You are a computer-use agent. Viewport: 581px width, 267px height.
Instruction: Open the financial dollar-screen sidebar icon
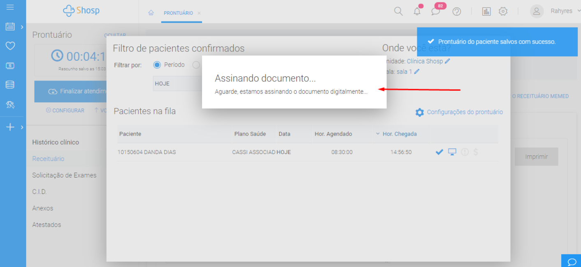tap(10, 65)
